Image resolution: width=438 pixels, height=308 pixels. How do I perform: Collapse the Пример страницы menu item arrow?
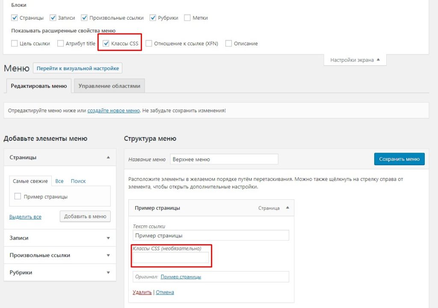(x=287, y=208)
